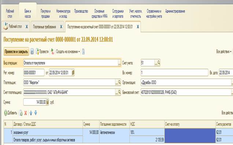This screenshot has width=233, height=145.
Task: Open selection button in Счет плательщика field
Action: click(x=116, y=92)
